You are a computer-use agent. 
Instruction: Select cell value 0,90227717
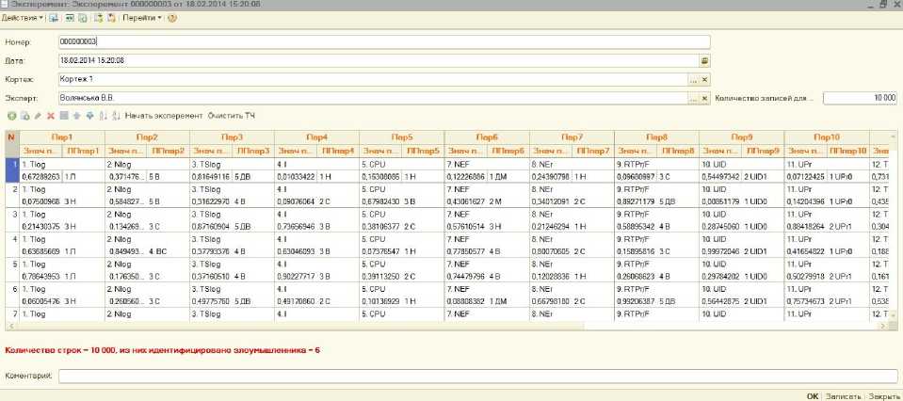tap(296, 276)
